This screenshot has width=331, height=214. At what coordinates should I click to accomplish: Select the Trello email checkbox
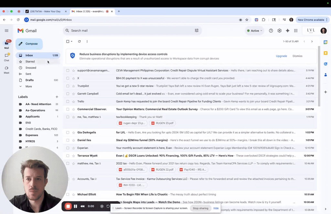pos(68,102)
